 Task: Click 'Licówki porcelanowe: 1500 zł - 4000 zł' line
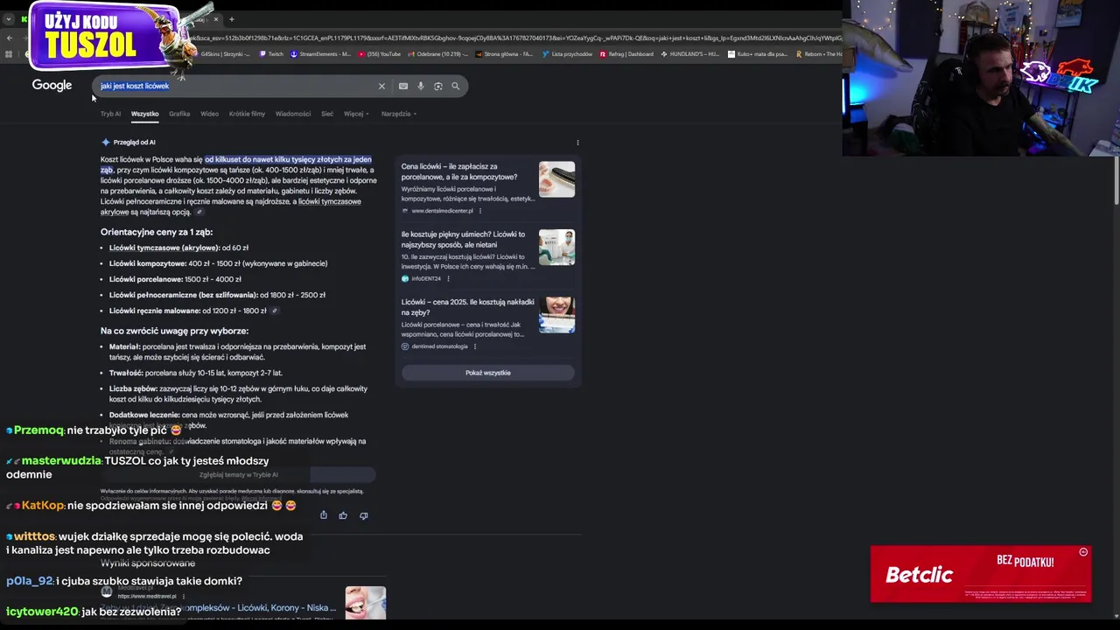tap(175, 279)
